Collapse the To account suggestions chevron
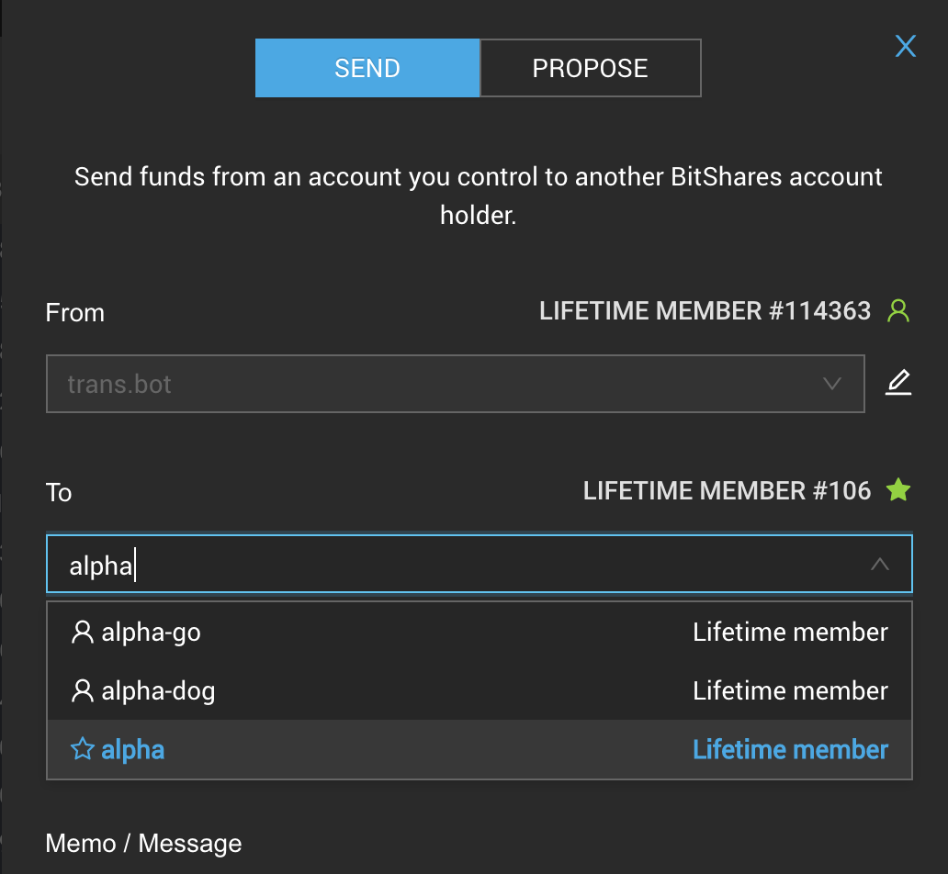The width and height of the screenshot is (948, 874). tap(880, 564)
